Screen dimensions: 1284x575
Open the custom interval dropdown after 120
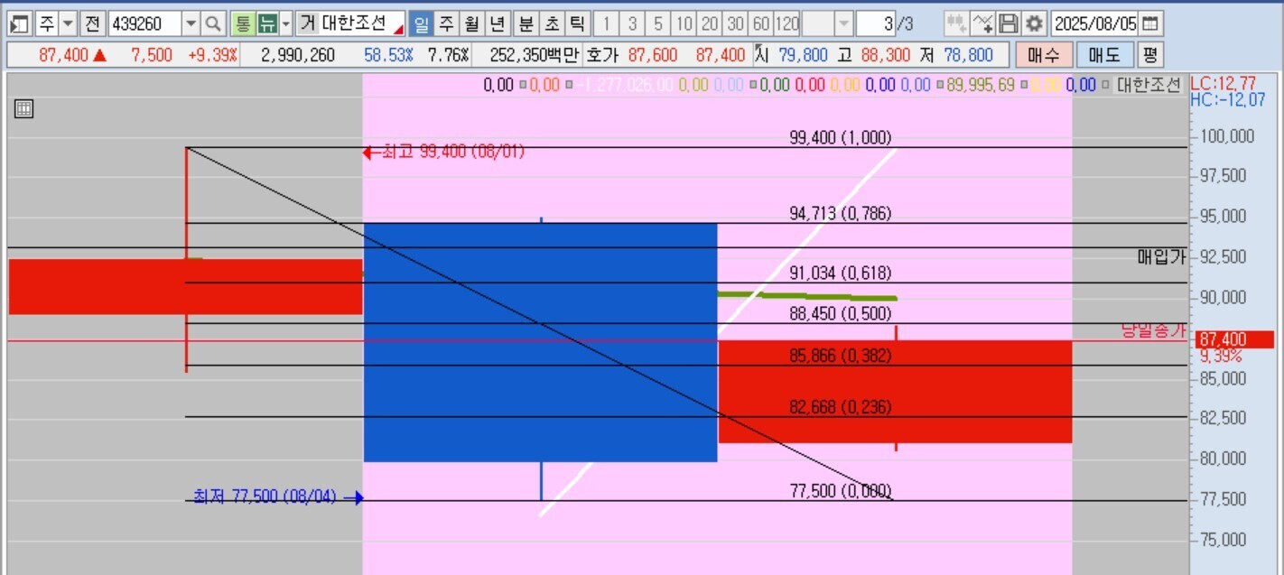pos(843,23)
